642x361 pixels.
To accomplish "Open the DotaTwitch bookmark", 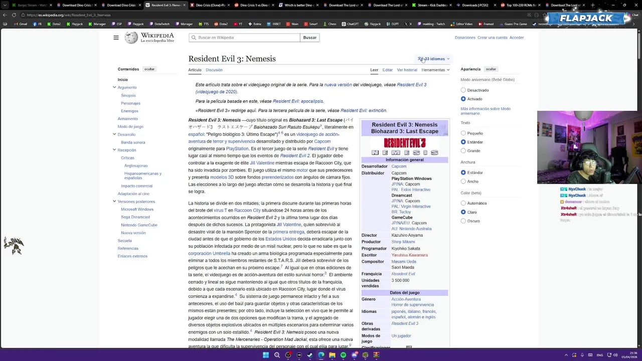I will pos(159,24).
